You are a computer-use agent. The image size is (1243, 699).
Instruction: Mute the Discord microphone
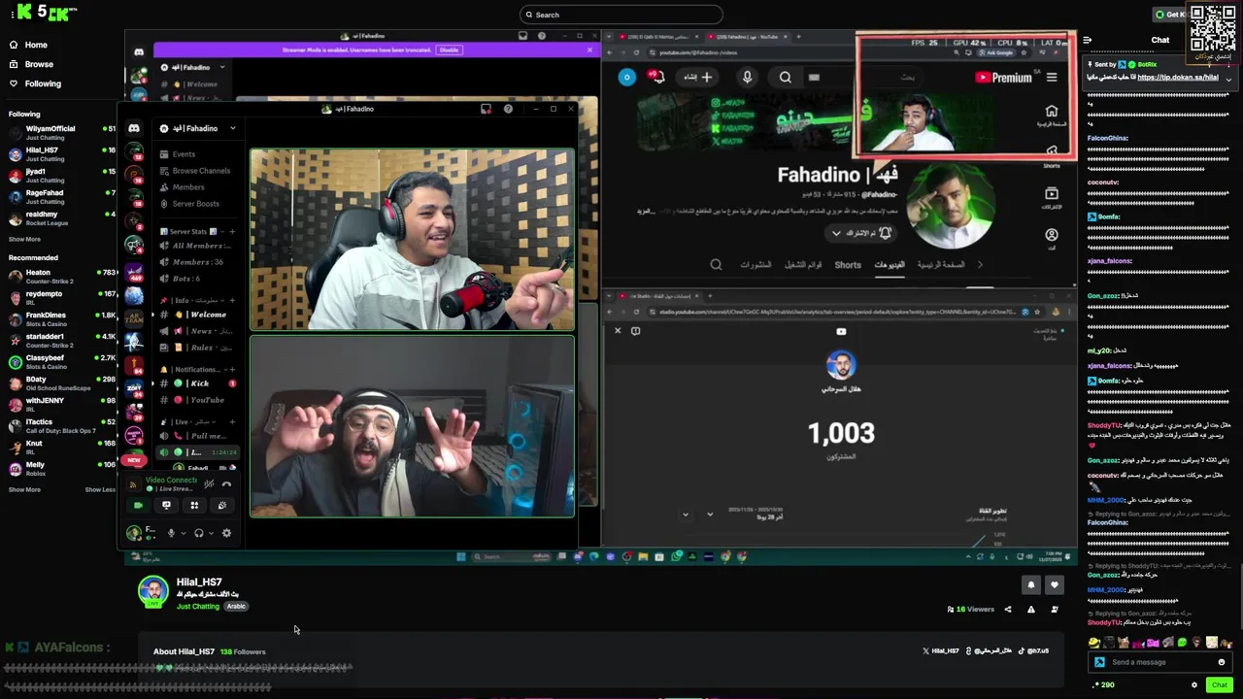tap(171, 533)
